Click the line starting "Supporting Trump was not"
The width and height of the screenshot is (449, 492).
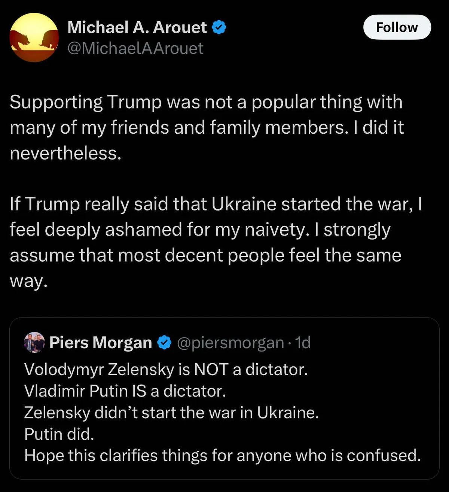tap(206, 102)
